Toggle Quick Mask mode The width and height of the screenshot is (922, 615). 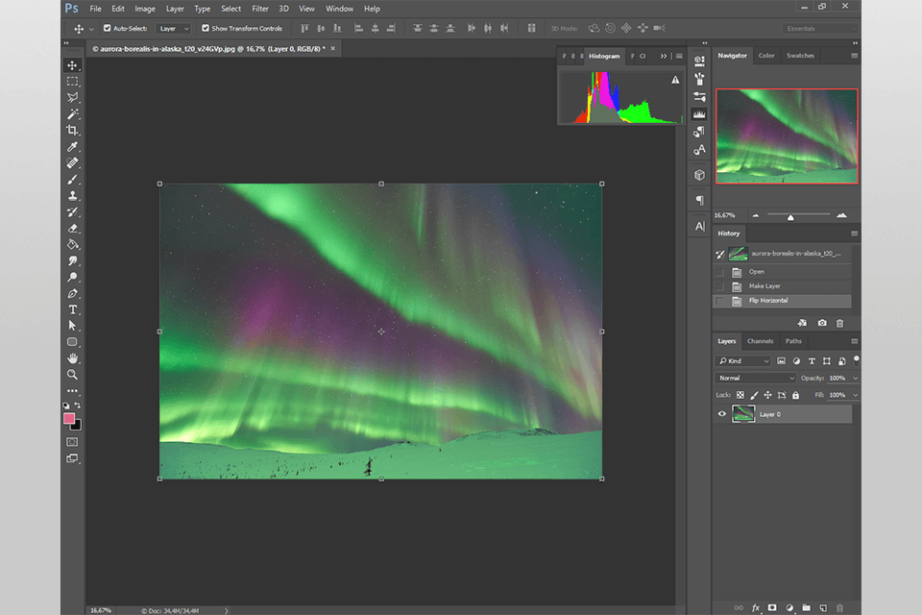coord(72,442)
